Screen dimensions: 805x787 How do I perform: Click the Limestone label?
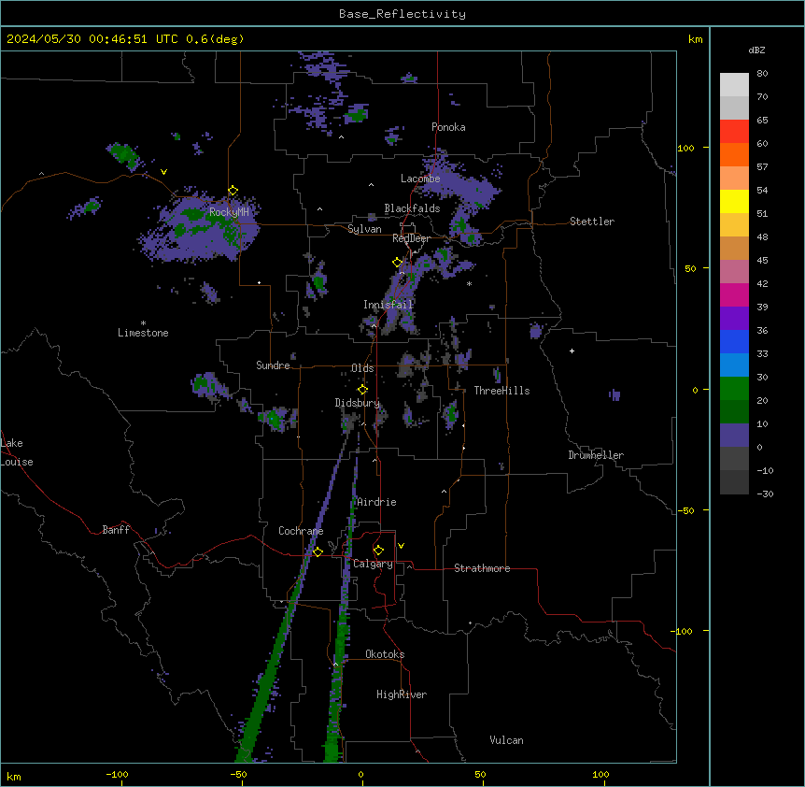click(x=143, y=333)
